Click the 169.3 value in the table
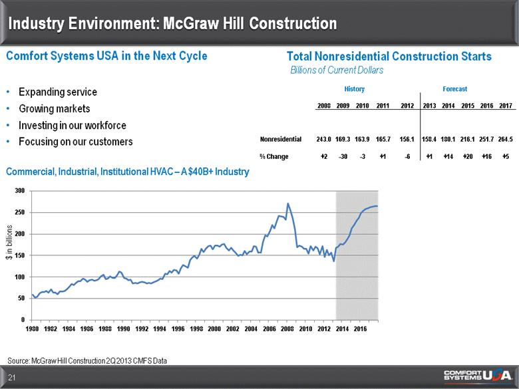Viewport: 519px width, 389px height. 343,139
